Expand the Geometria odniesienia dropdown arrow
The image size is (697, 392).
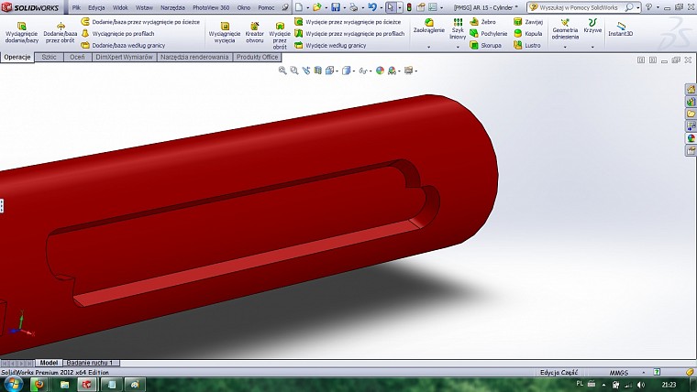click(x=565, y=47)
